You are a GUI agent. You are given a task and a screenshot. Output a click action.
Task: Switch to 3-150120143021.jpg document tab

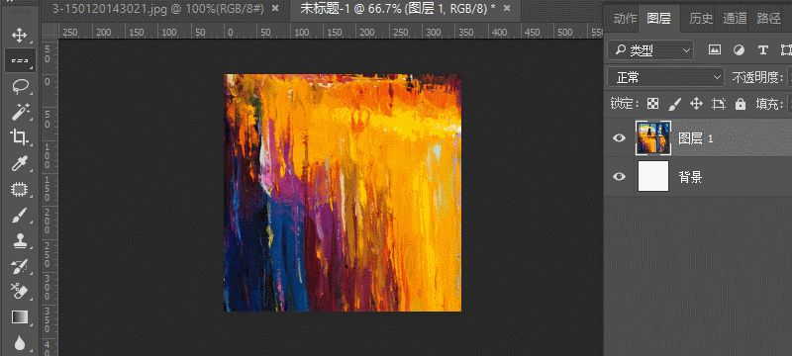(x=158, y=9)
